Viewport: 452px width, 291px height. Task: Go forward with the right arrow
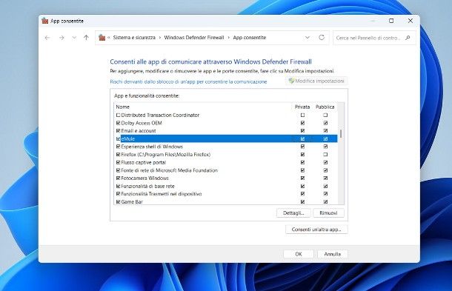click(x=62, y=38)
